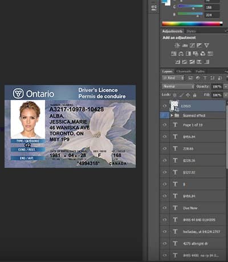Add a Color Balance adjustment layer
This screenshot has height=262, width=228.
coord(181,54)
